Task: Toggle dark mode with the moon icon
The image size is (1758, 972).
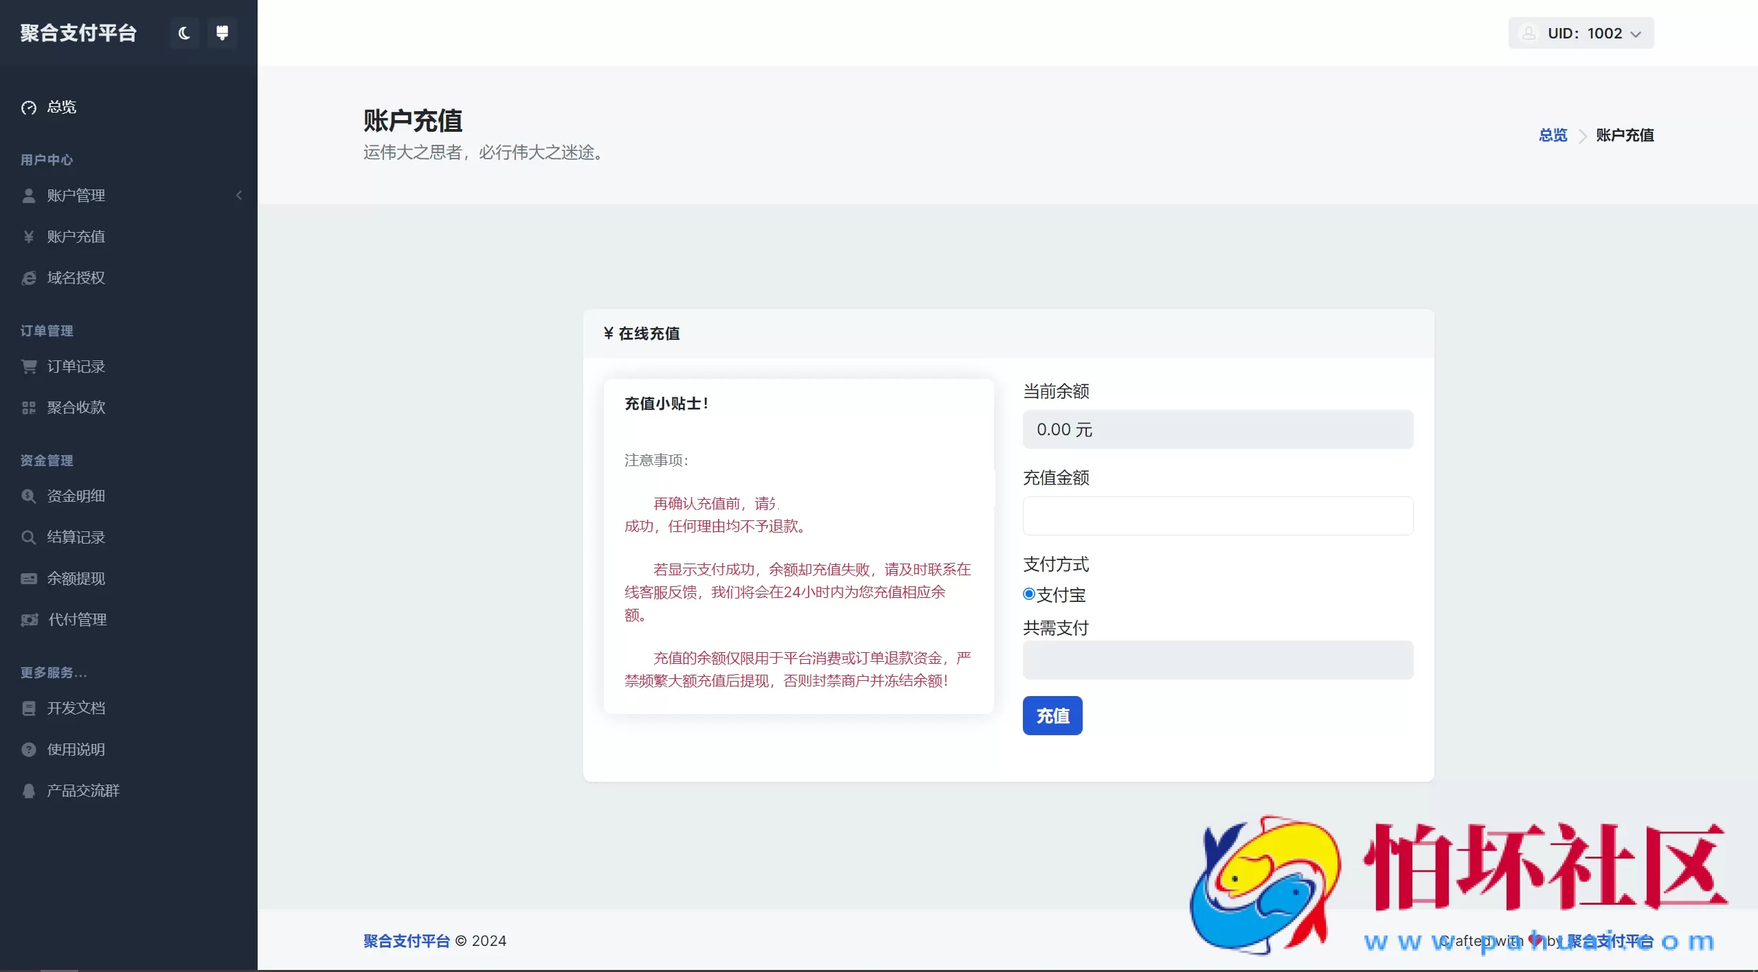Action: (183, 32)
